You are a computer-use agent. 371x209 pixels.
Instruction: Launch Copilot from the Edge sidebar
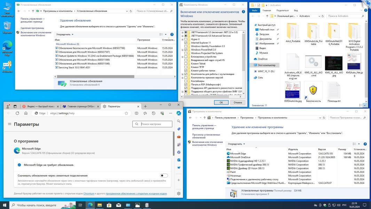(179, 113)
